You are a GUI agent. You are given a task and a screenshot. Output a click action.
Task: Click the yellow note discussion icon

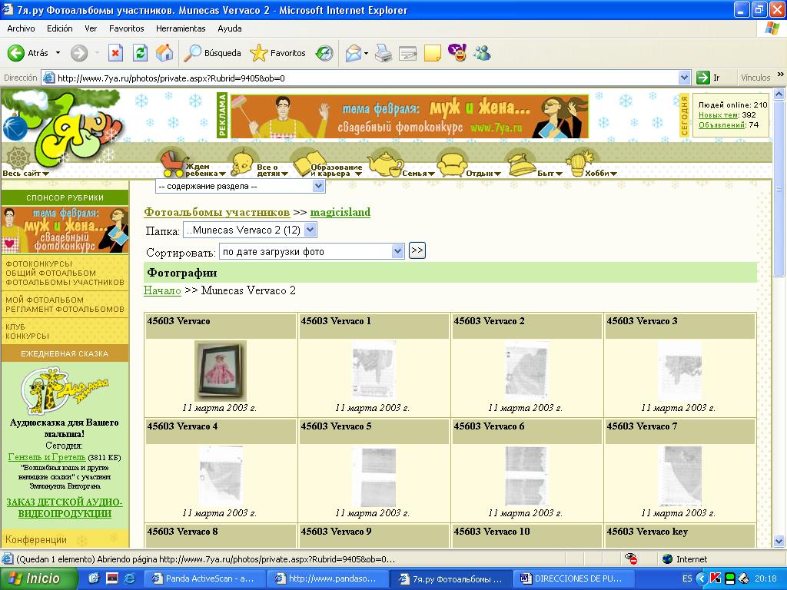[432, 53]
